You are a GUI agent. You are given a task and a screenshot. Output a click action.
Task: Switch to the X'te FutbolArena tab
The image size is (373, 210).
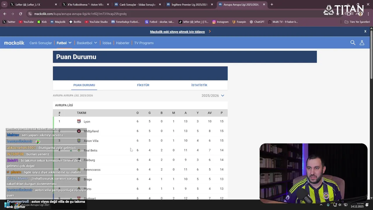point(85,4)
